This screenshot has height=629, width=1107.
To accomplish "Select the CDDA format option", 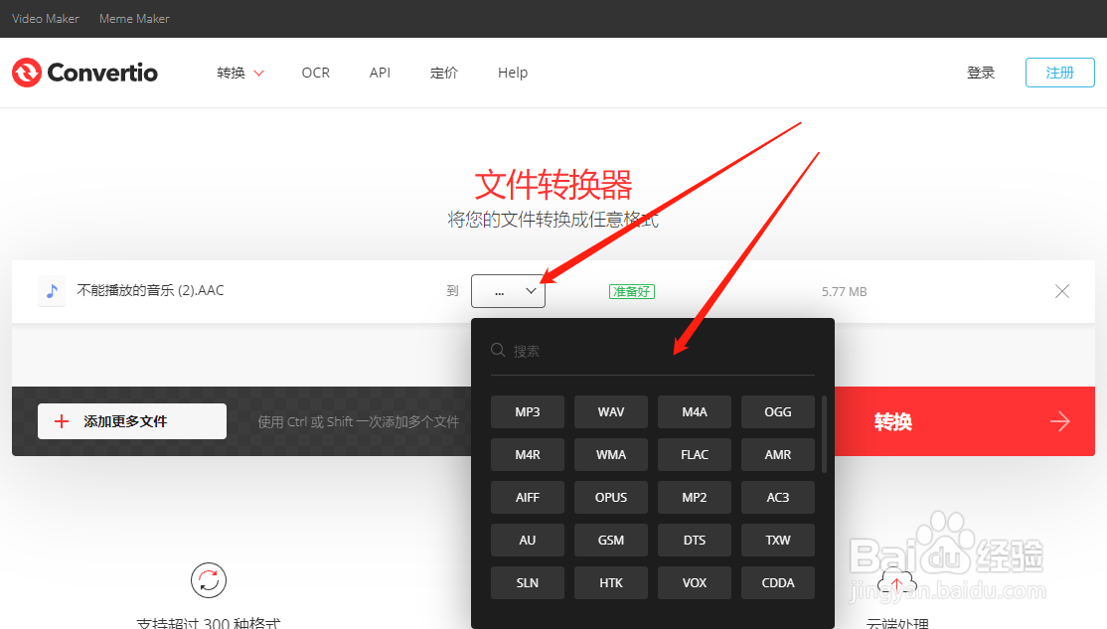I will tap(777, 582).
